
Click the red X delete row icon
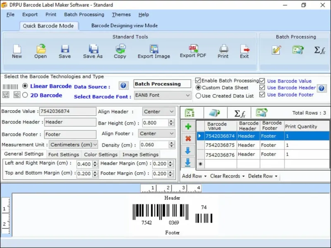coord(188,138)
